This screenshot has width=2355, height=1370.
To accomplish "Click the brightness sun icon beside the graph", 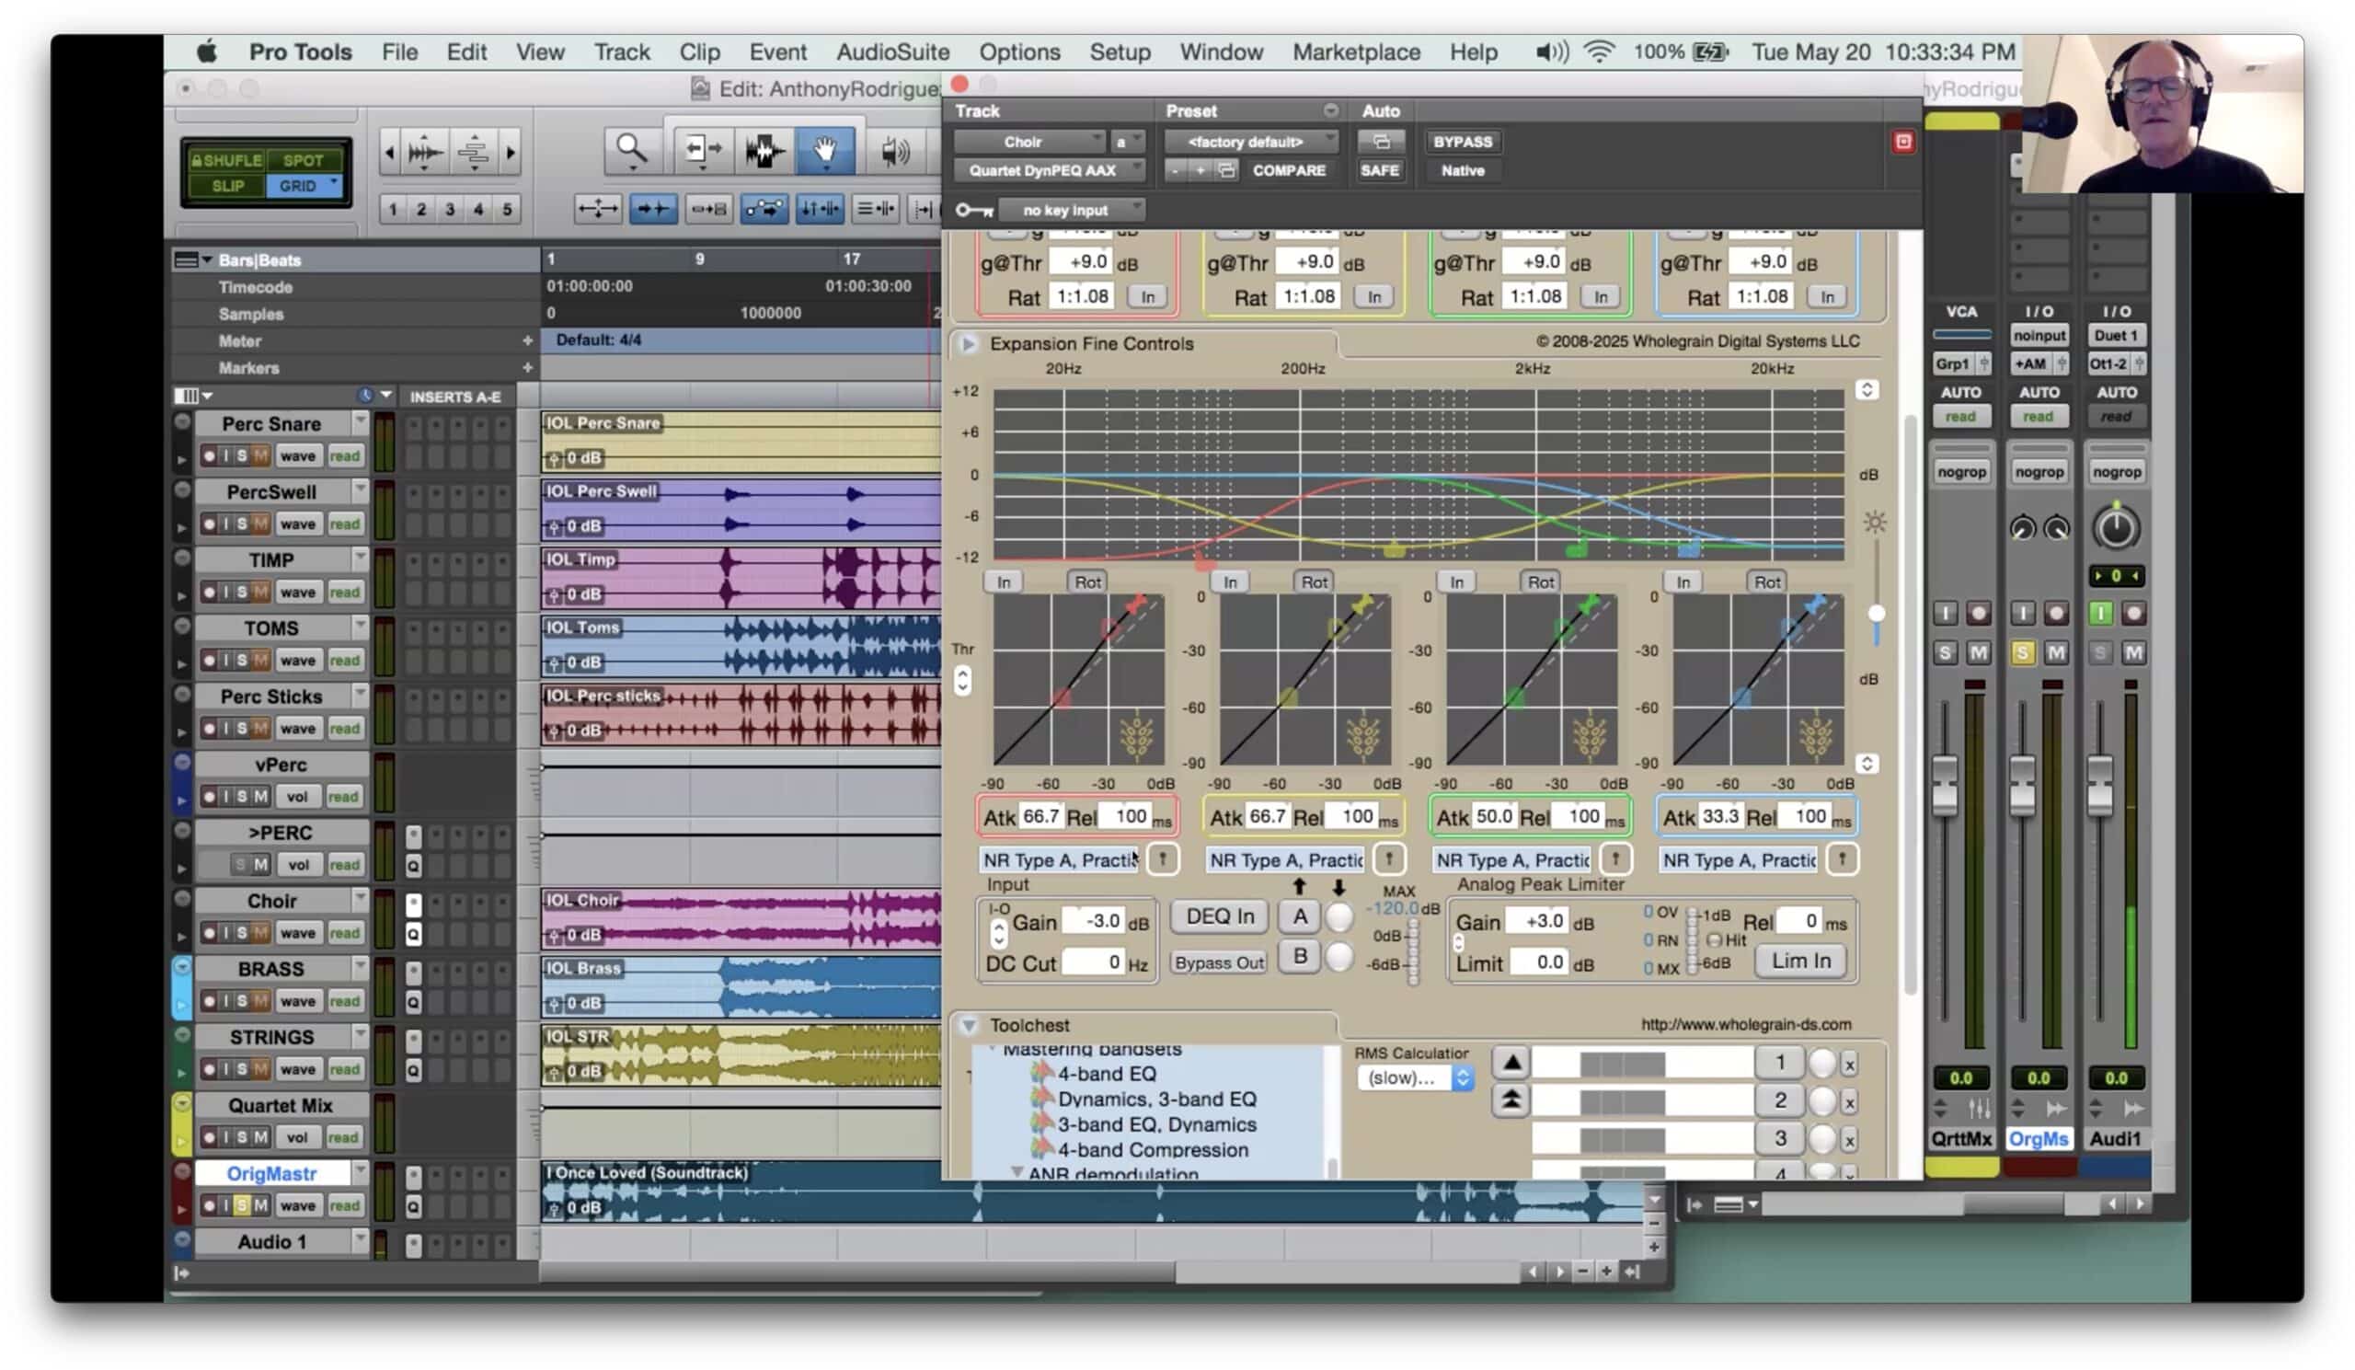I will (1874, 522).
